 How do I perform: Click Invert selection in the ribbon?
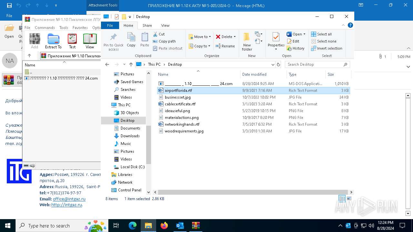[327, 48]
